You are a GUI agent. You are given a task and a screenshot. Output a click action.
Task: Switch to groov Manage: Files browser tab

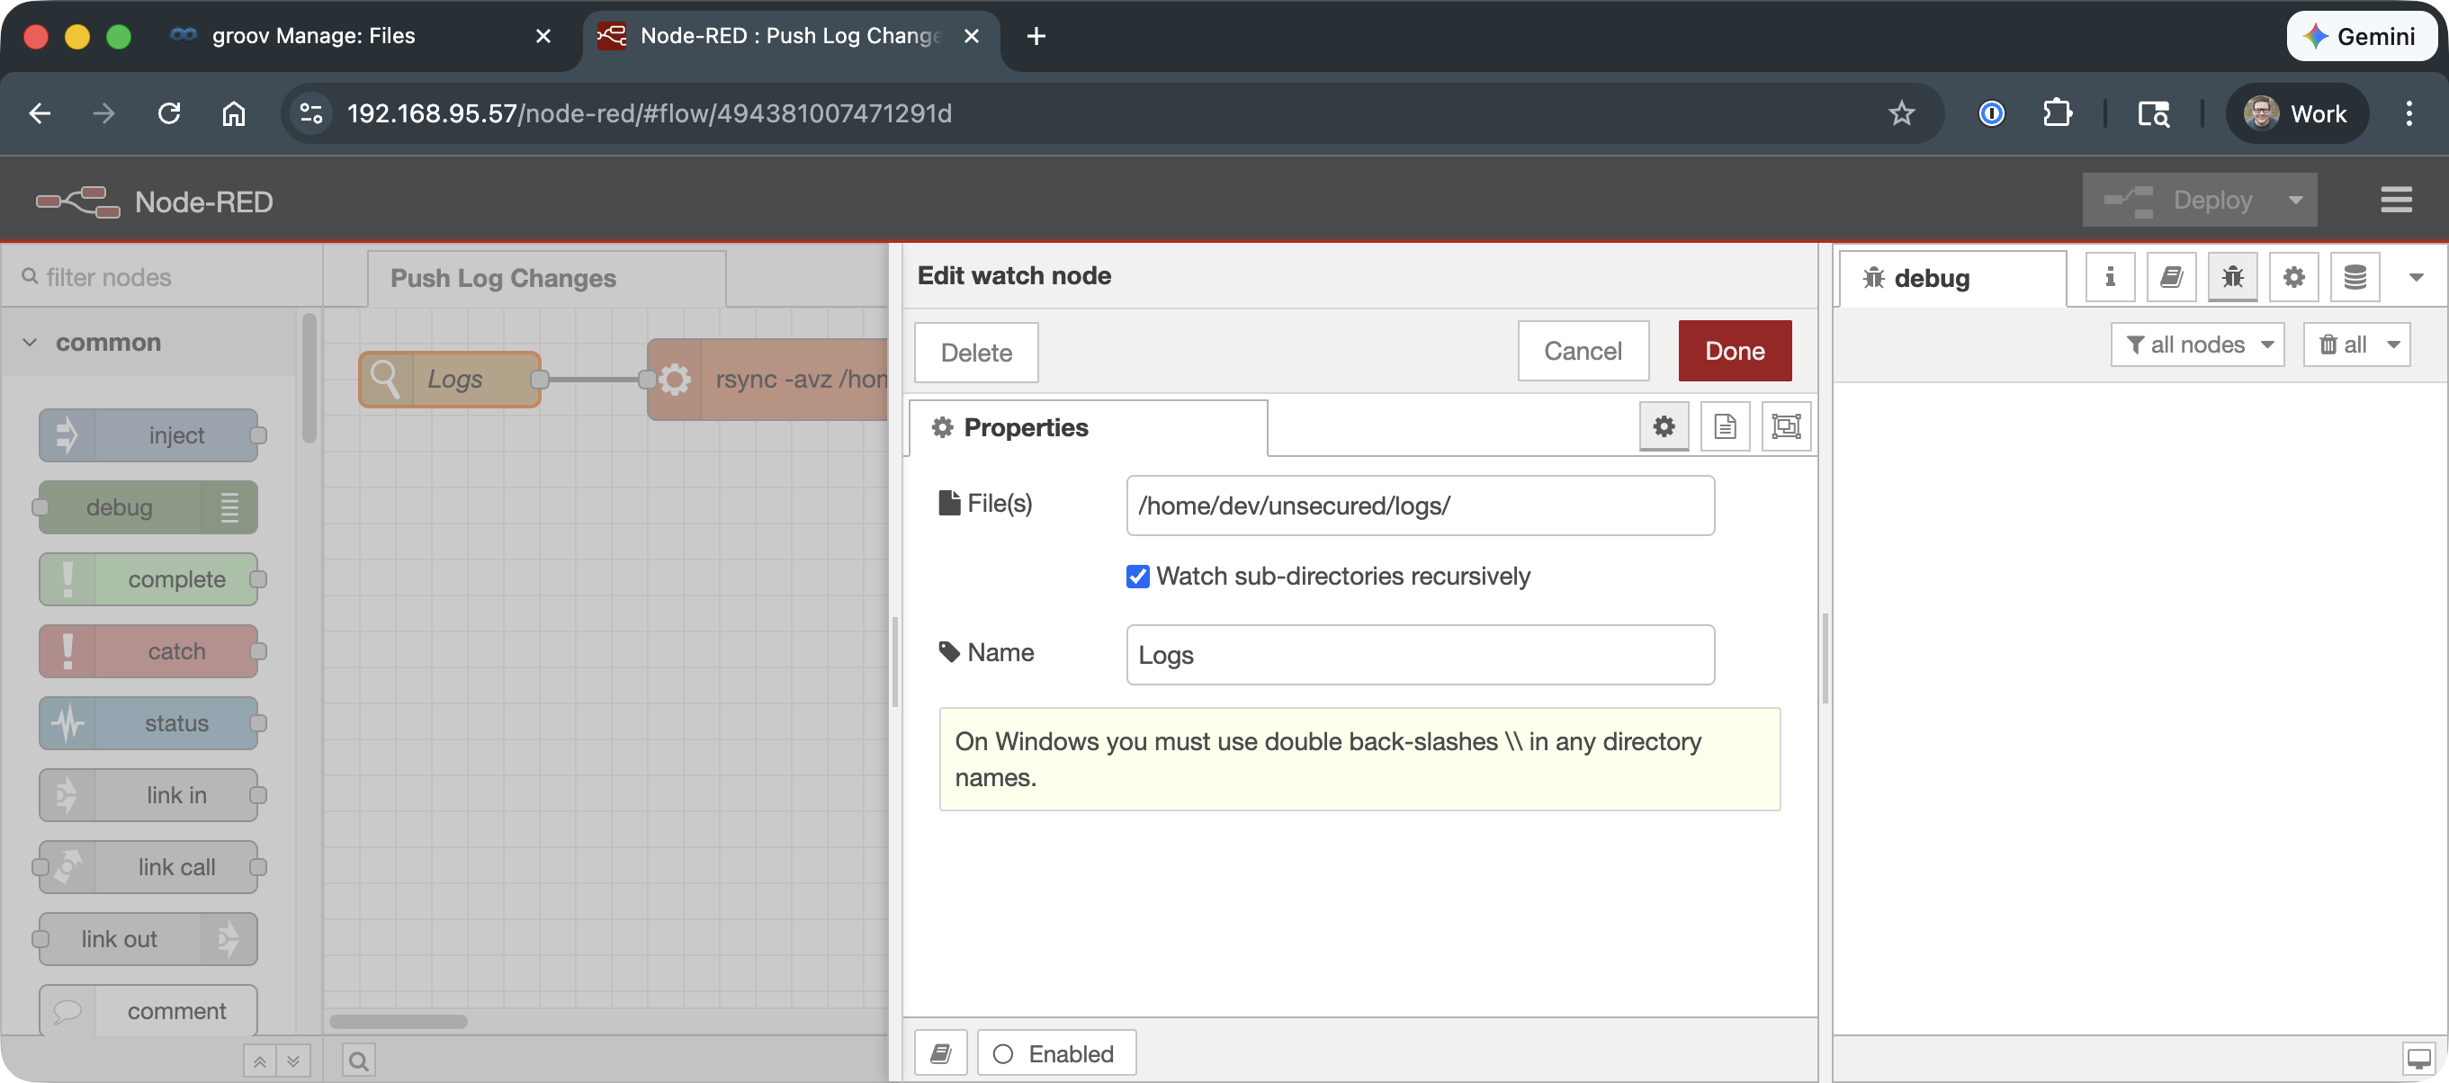coord(314,36)
